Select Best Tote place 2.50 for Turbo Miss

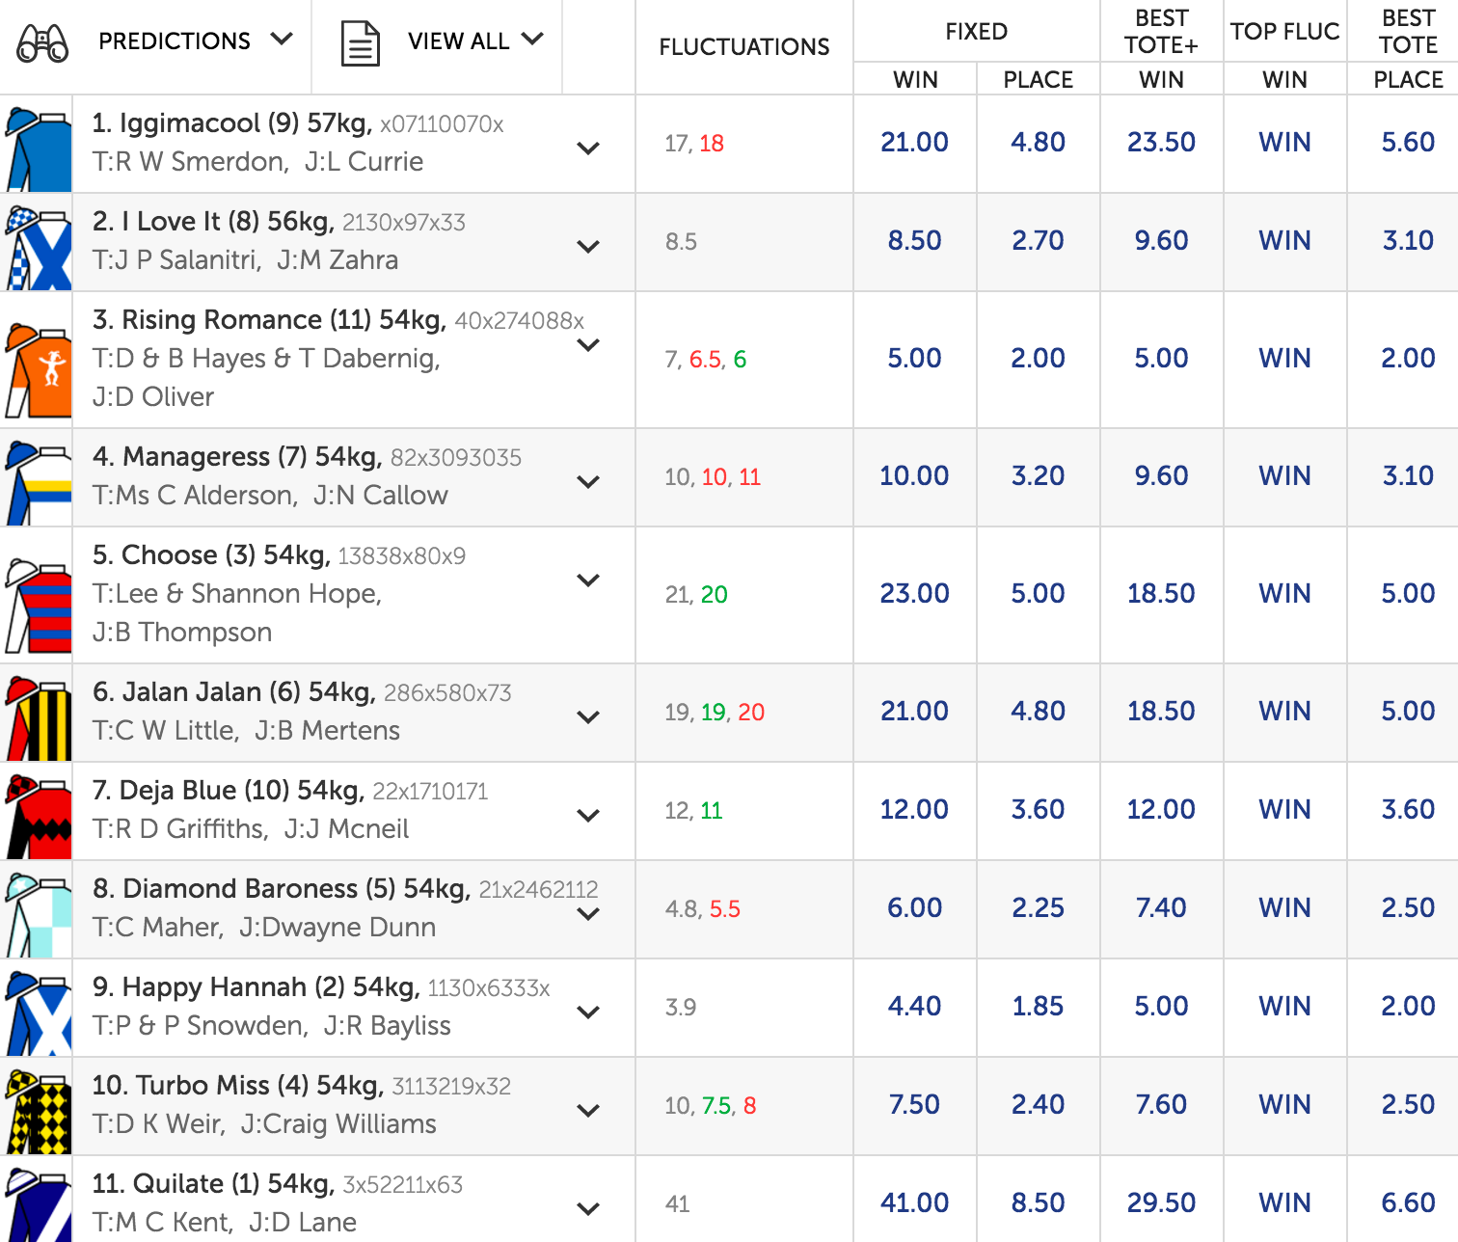tap(1408, 1105)
